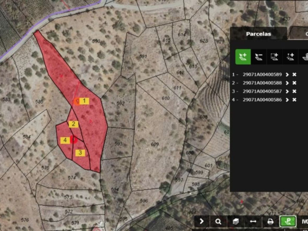Open the map layers icon
This screenshot has width=308, height=231.
coord(236,222)
